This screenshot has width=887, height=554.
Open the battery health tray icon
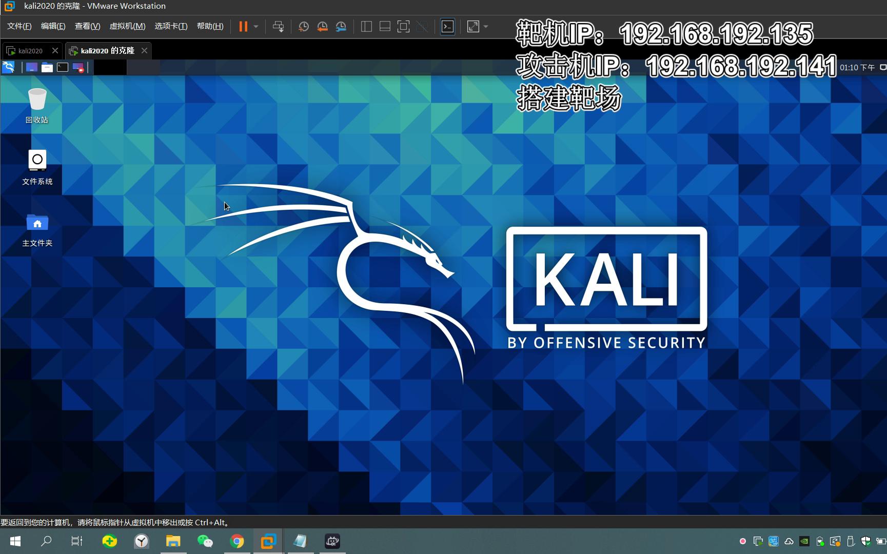pyautogui.click(x=820, y=541)
